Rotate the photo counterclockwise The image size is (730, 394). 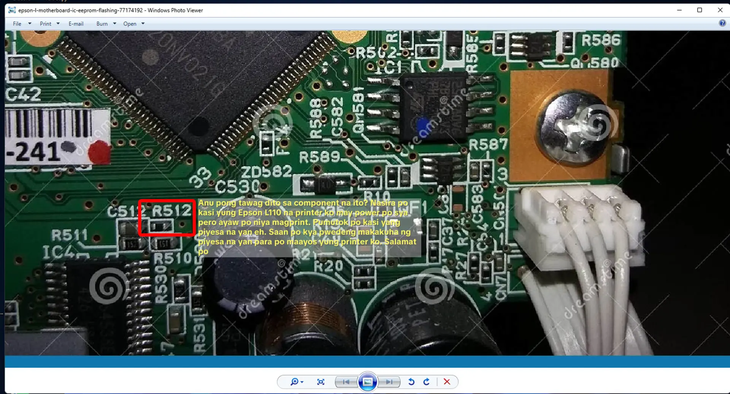[411, 382]
